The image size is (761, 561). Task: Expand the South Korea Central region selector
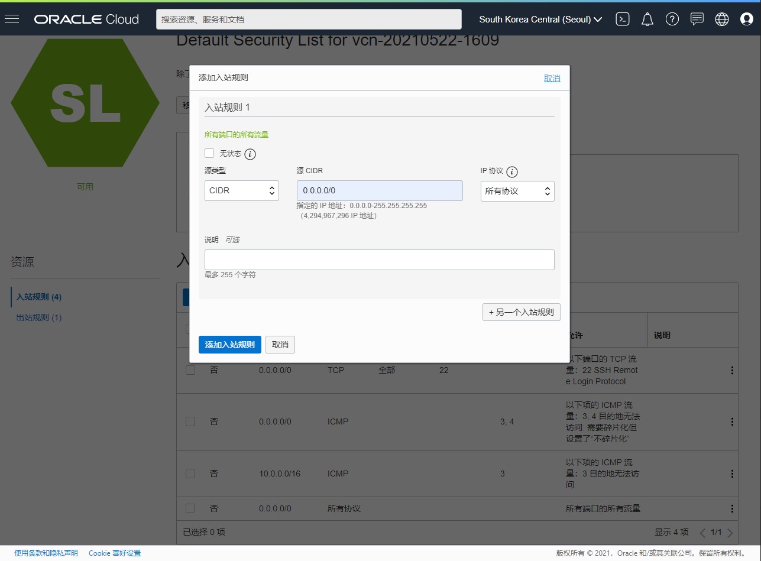(540, 19)
